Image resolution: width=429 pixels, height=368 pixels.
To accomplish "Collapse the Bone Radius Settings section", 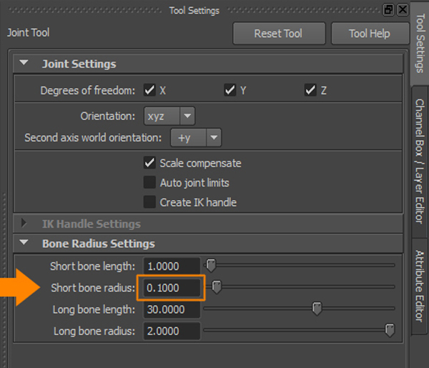I will [x=24, y=242].
